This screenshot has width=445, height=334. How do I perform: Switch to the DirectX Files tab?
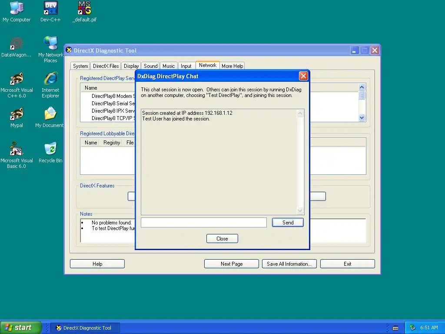[106, 66]
